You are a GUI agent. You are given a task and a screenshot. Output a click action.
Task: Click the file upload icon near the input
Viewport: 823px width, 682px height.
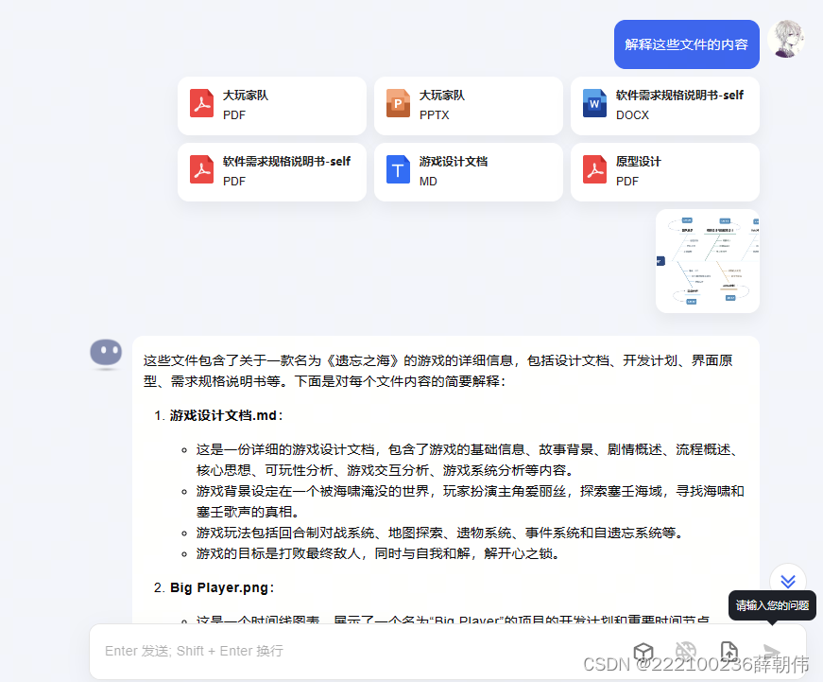click(729, 651)
